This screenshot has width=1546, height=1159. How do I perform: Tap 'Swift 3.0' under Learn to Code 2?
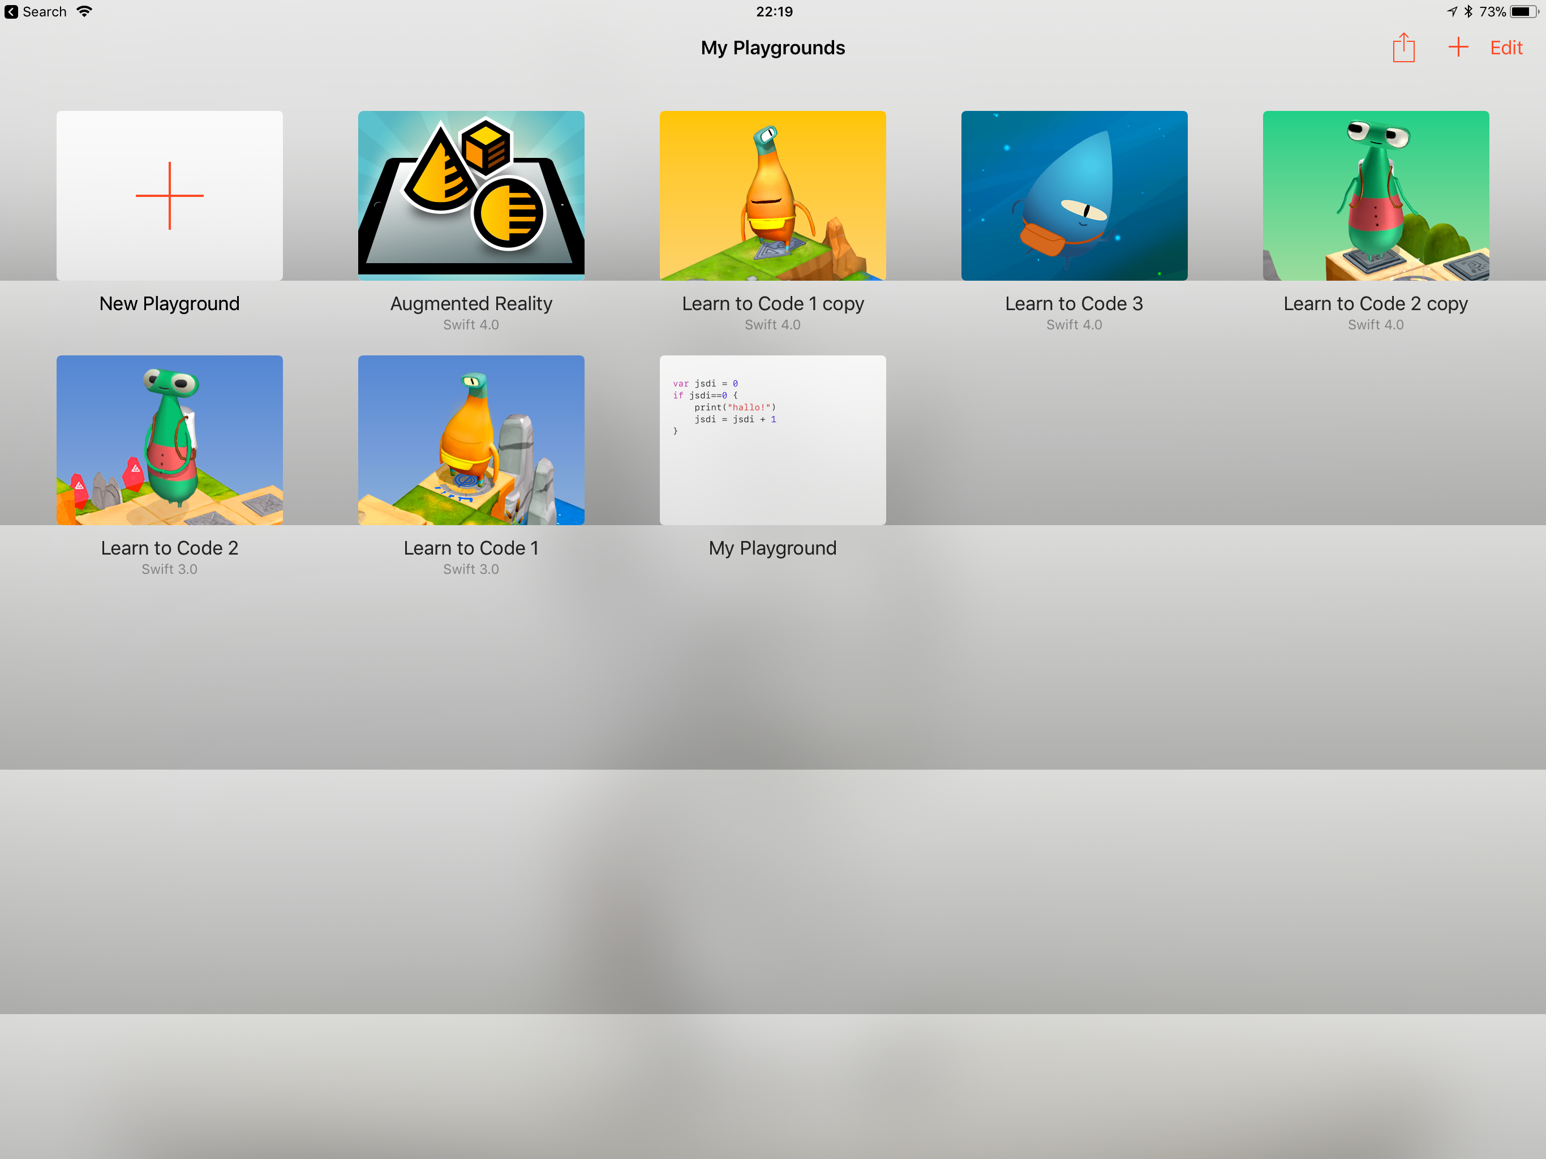170,570
